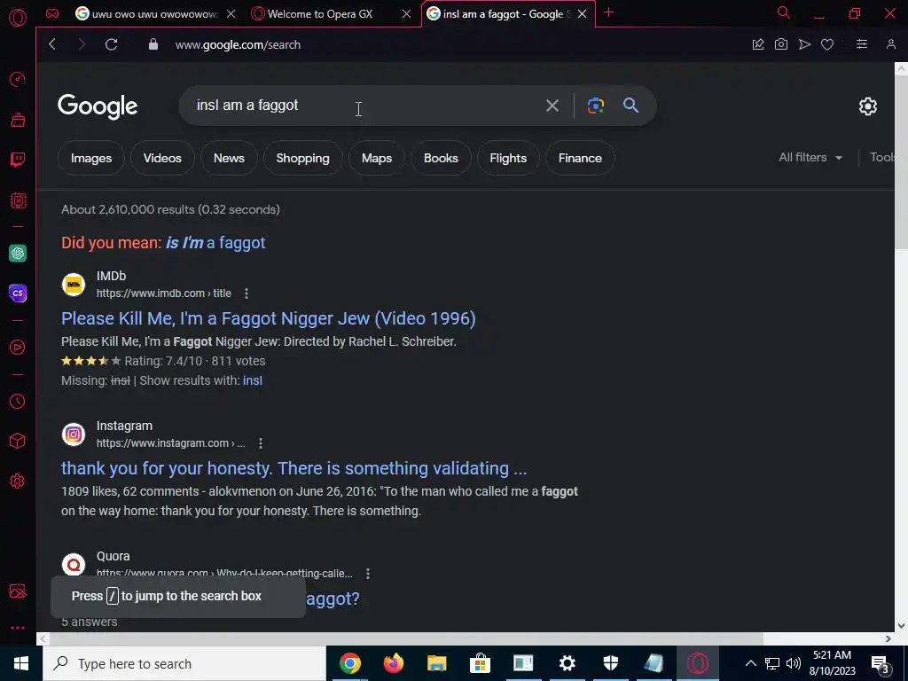Open the chip-shaped sidebar icon below Twitch
This screenshot has height=681, width=908.
18,200
